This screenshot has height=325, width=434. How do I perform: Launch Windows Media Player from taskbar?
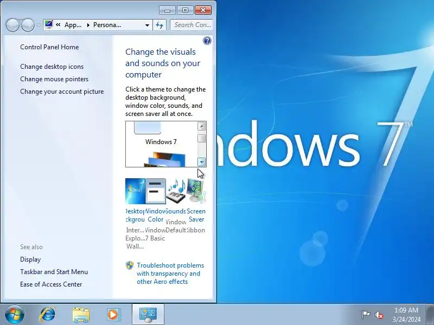tap(113, 315)
